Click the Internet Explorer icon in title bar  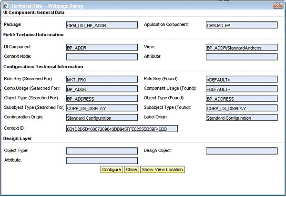5,6
